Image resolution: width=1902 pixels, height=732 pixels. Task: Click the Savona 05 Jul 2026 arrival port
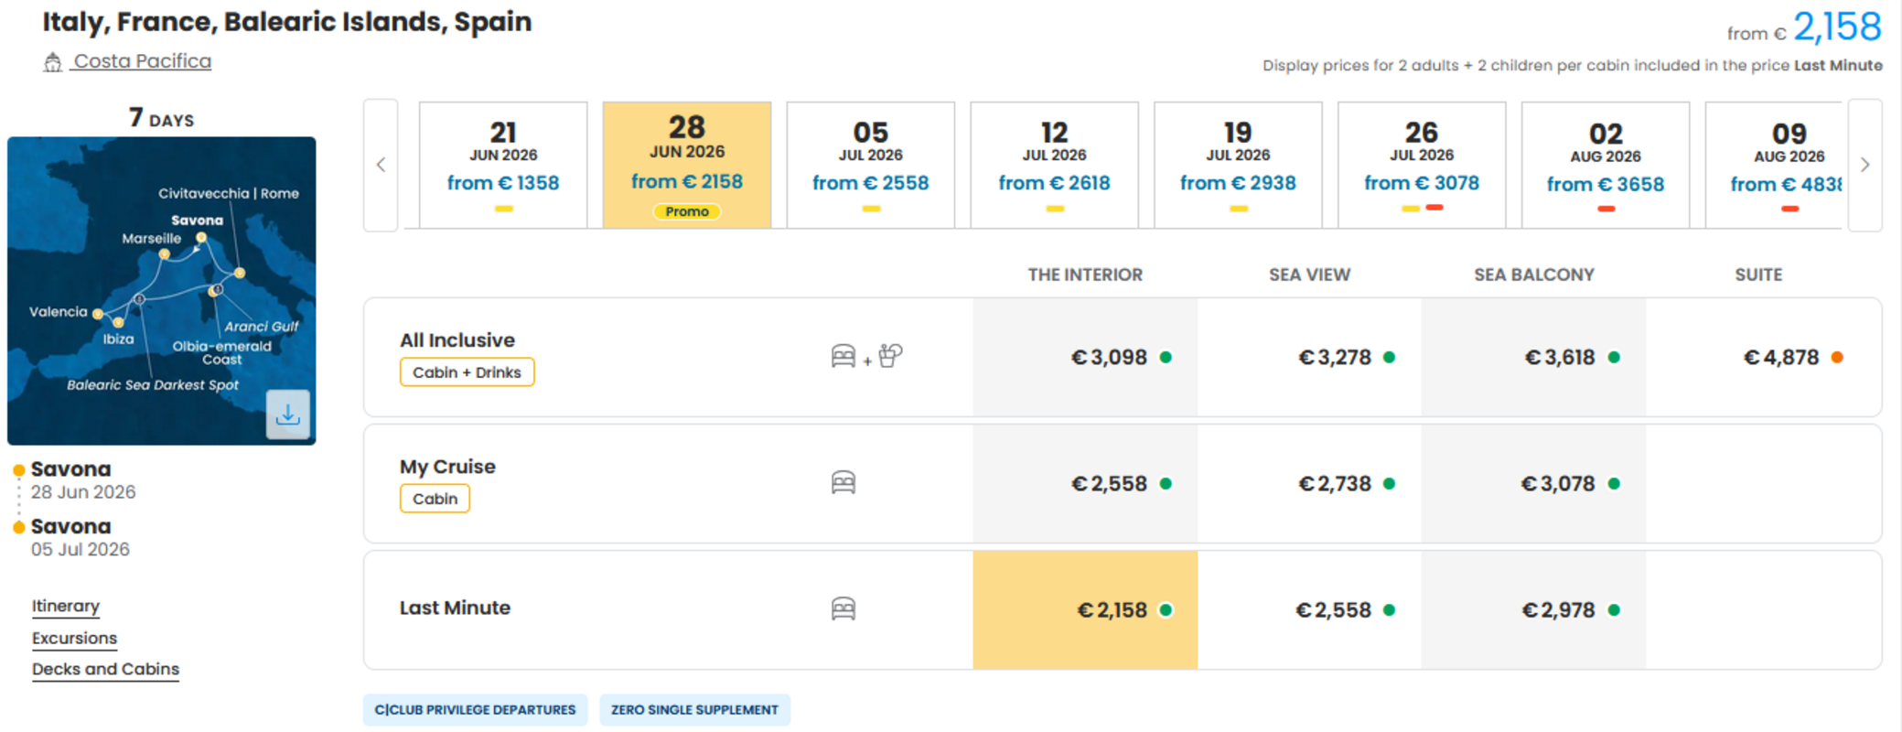(80, 537)
